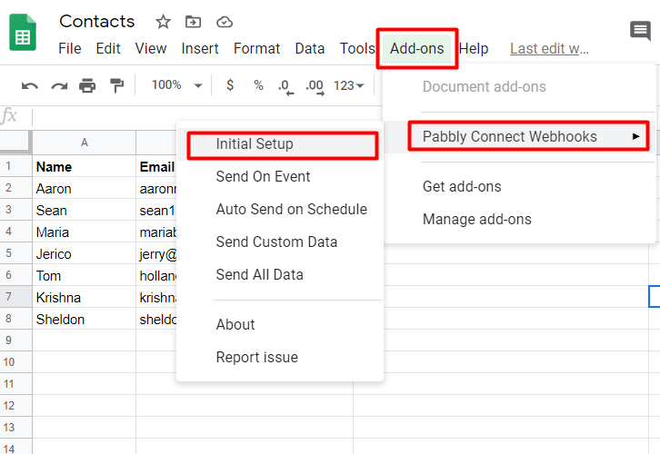
Task: Select the cell containing Krishna
Action: pyautogui.click(x=85, y=297)
